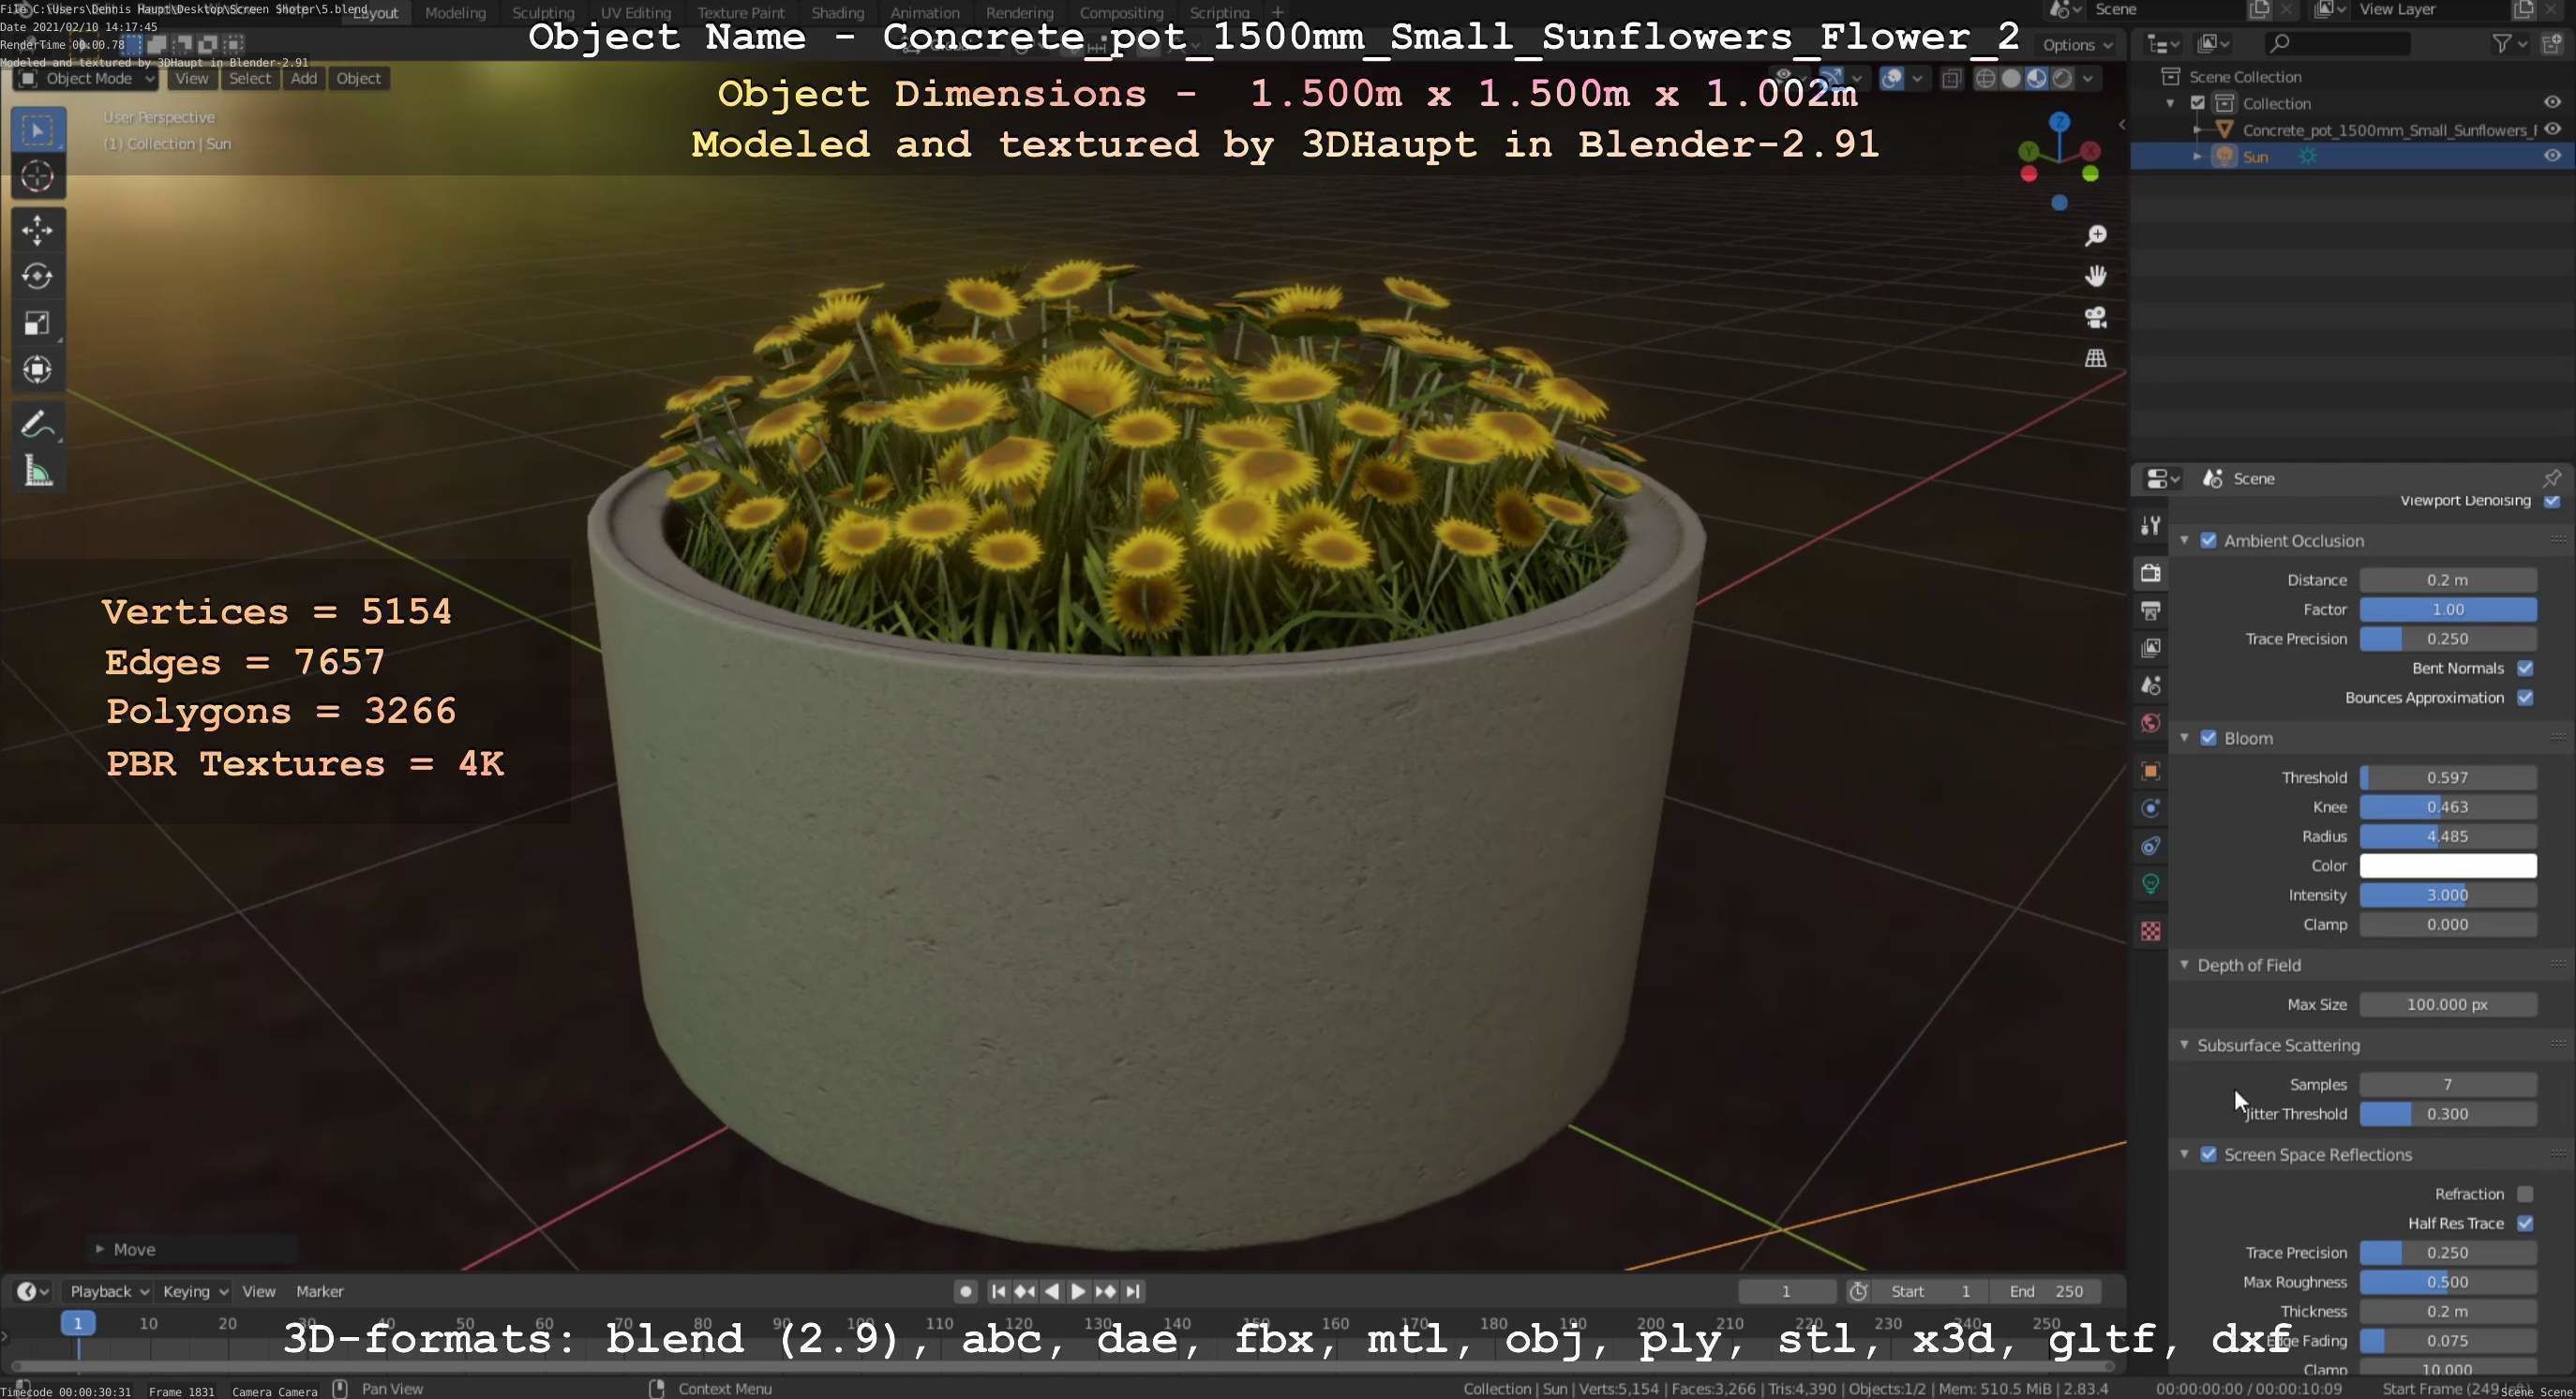Viewport: 2576px width, 1399px height.
Task: Click the outliner search field
Action: (x=2335, y=43)
